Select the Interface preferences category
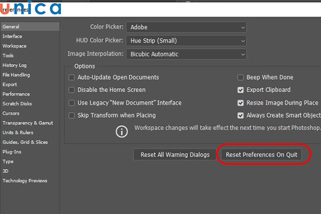This screenshot has width=321, height=214. tap(12, 36)
